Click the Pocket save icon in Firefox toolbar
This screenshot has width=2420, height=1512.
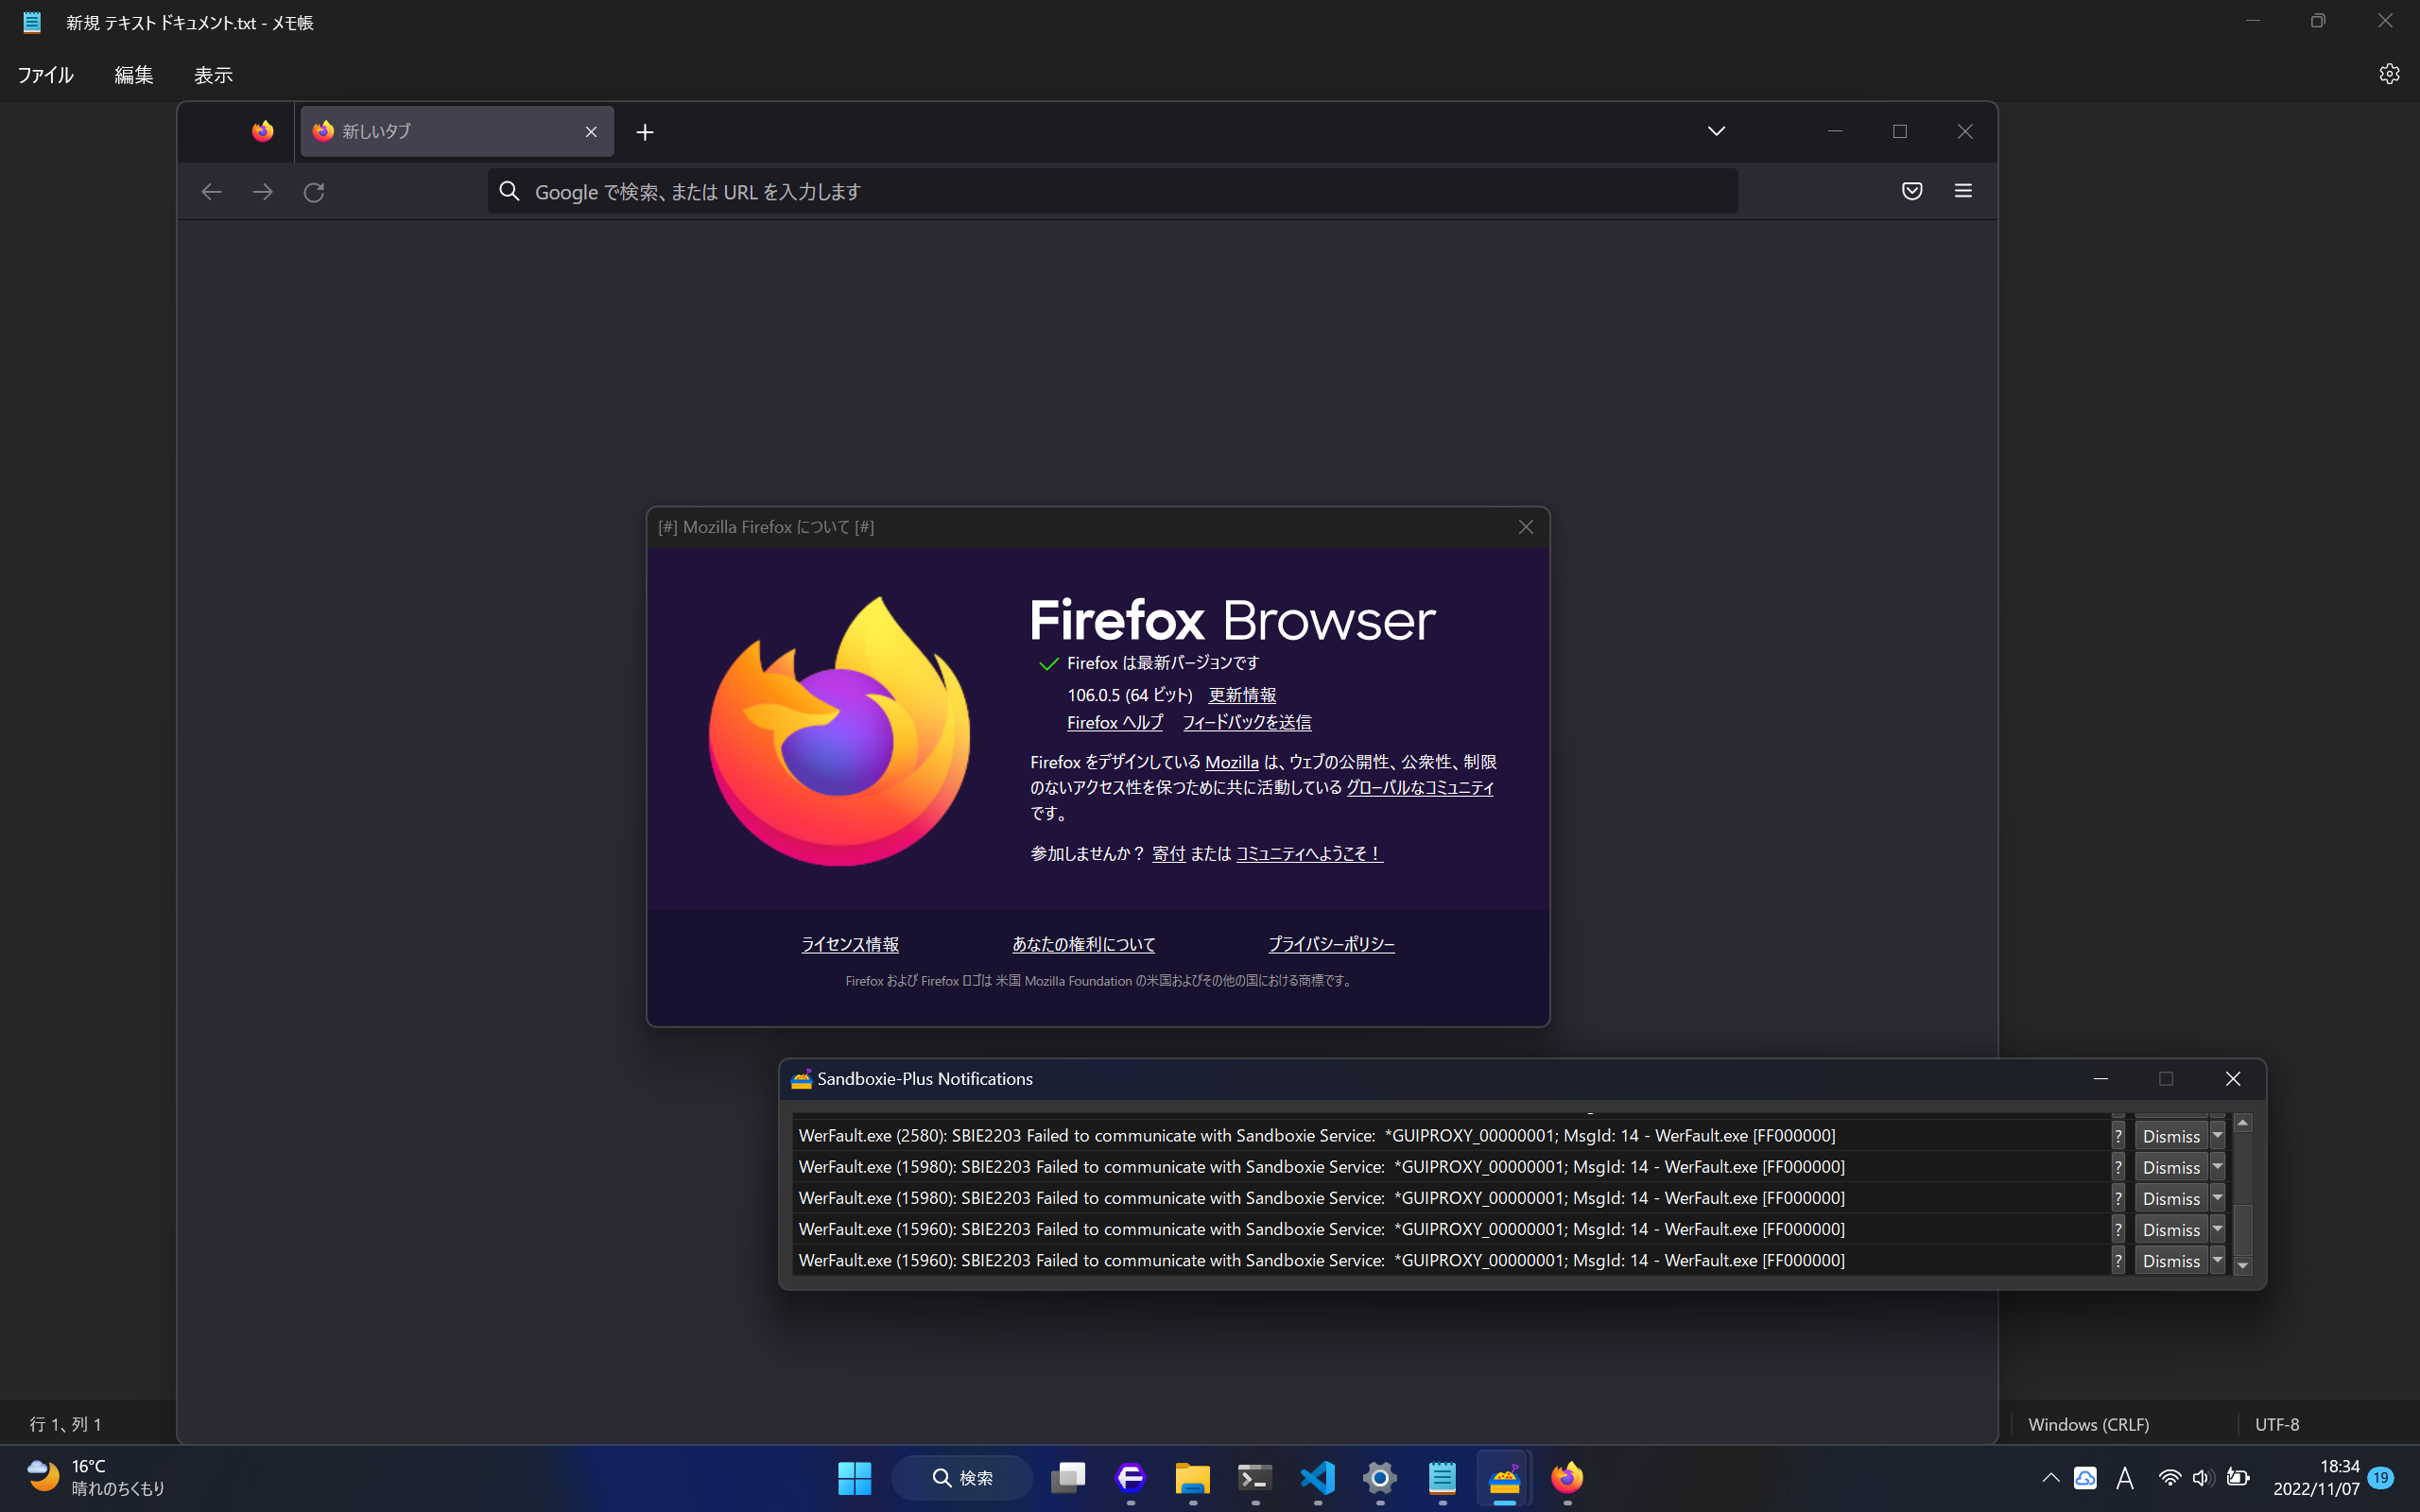coord(1911,191)
